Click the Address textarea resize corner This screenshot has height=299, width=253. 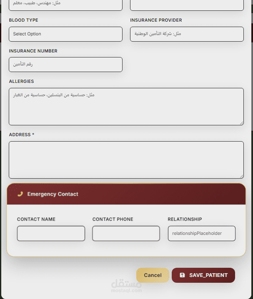(x=241, y=176)
